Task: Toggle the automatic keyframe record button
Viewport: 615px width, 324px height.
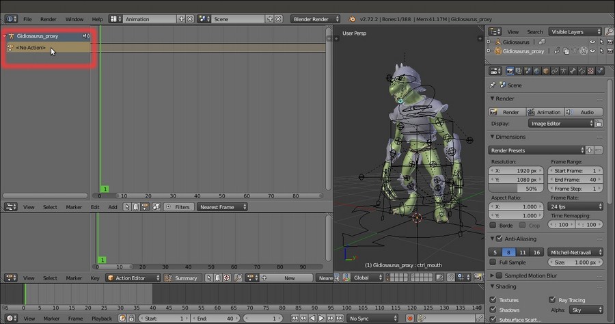Action: tap(410, 318)
